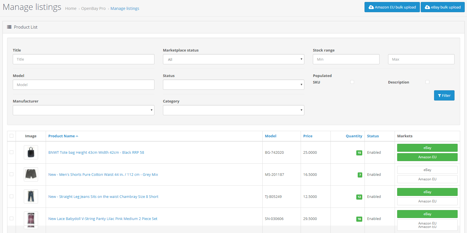Click the tote bag thumbnail image
Image resolution: width=467 pixels, height=233 pixels.
click(31, 152)
